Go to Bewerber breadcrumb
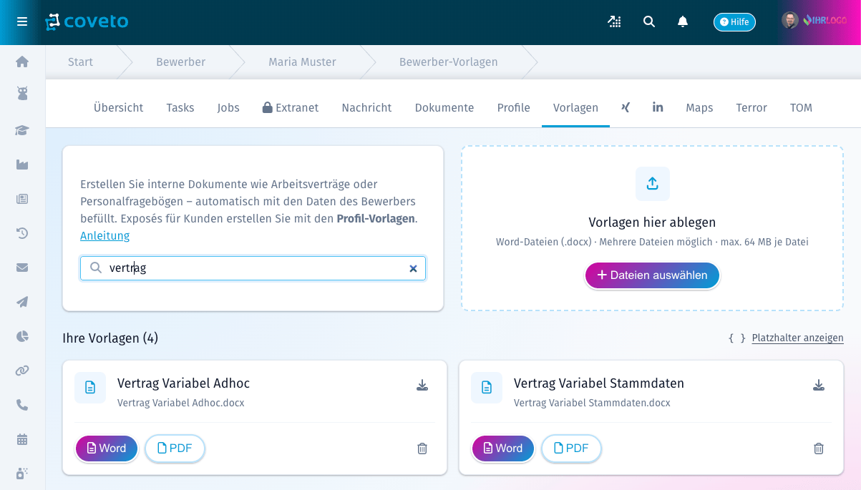861x490 pixels. [x=180, y=62]
